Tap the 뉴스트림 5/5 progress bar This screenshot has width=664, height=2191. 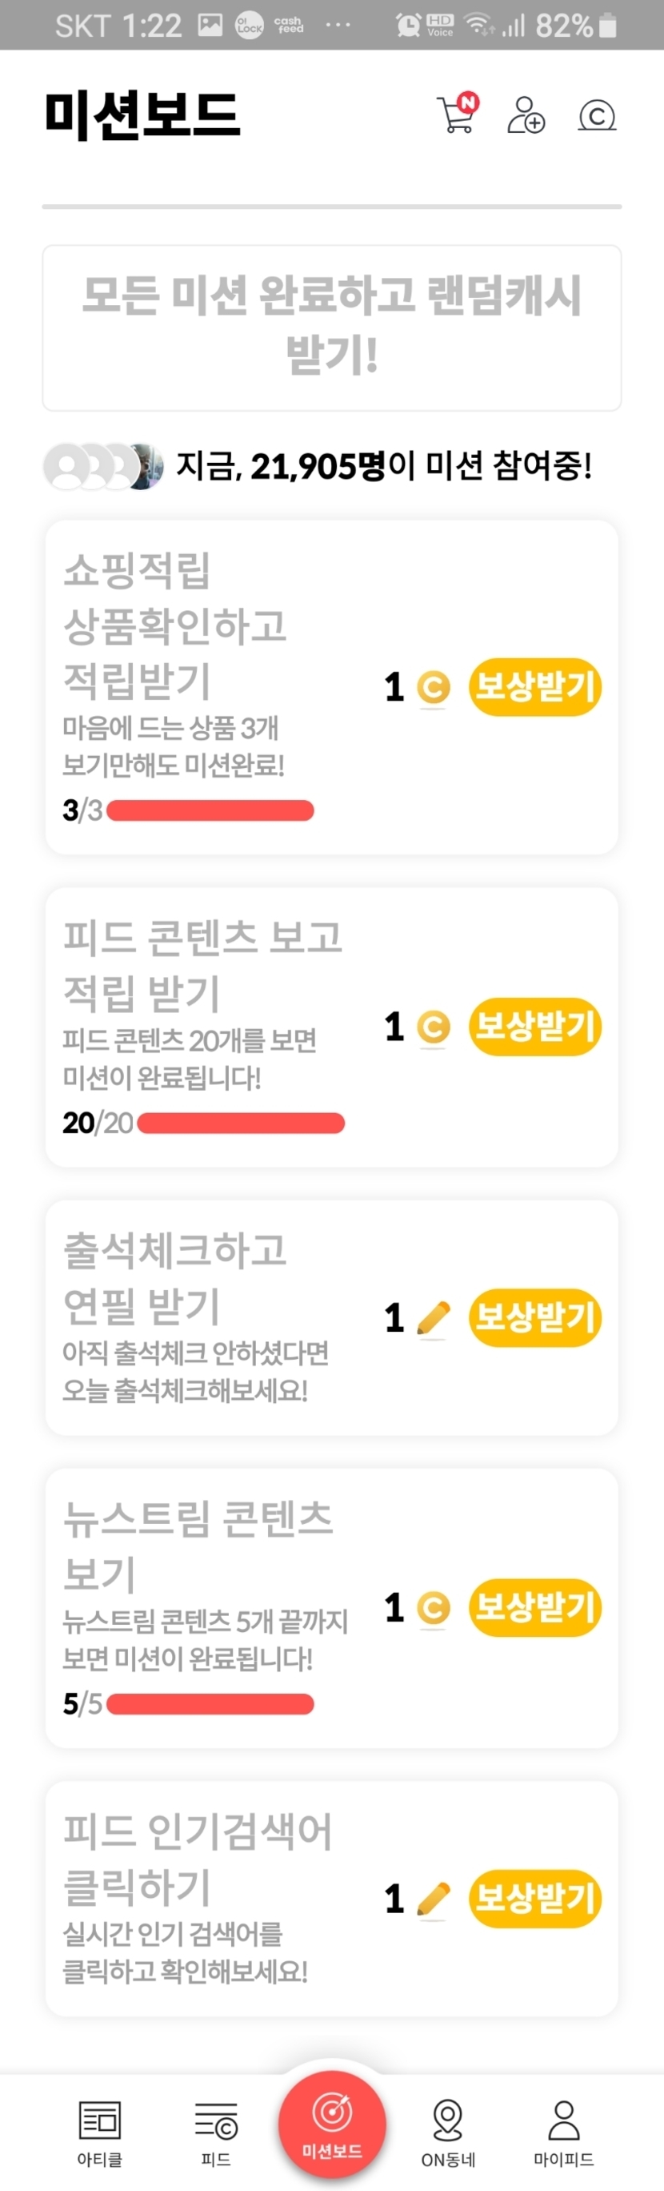click(210, 1703)
